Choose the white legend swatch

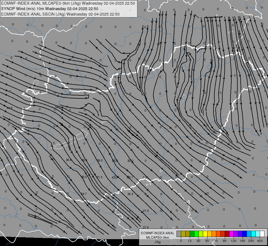[x=262, y=234]
